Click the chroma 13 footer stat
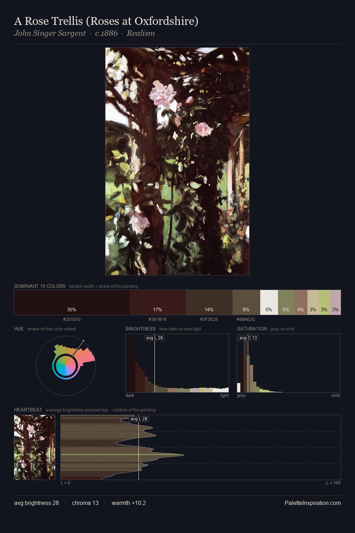 [x=85, y=503]
